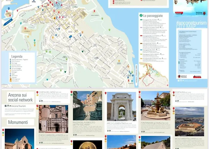Open the Fontana dei 4 Cavalli photo
Viewport: 209px width, 149px height.
(x=156, y=105)
